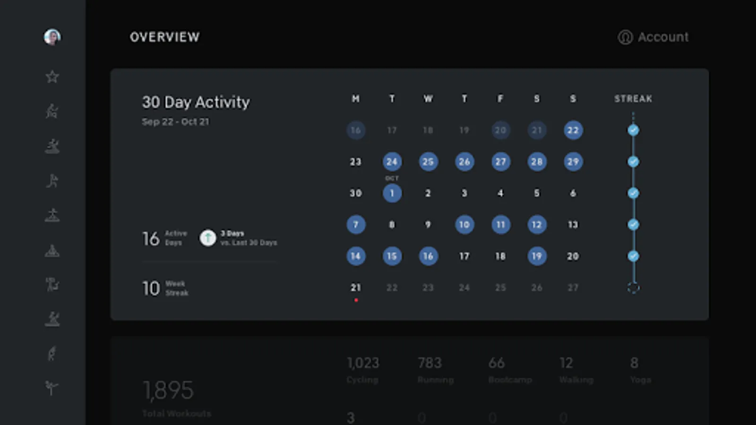756x425 pixels.
Task: Select the kicking figure icon at sidebar bottom
Action: point(52,388)
